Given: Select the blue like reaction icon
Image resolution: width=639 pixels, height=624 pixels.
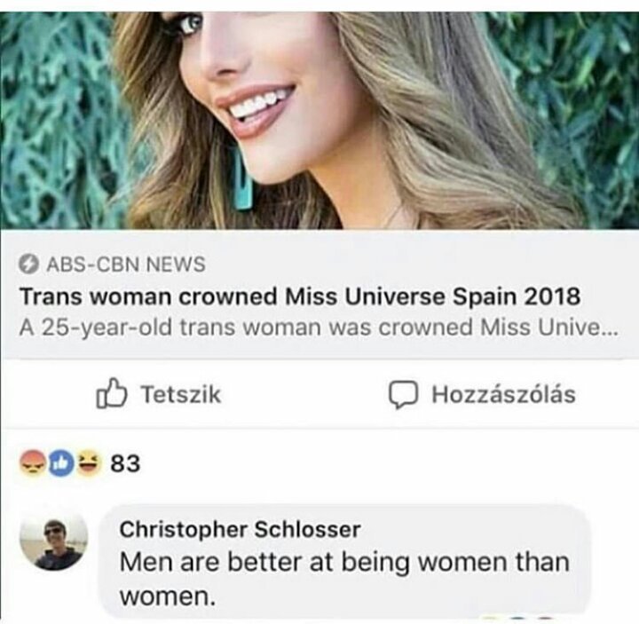Looking at the screenshot, I should 62,463.
